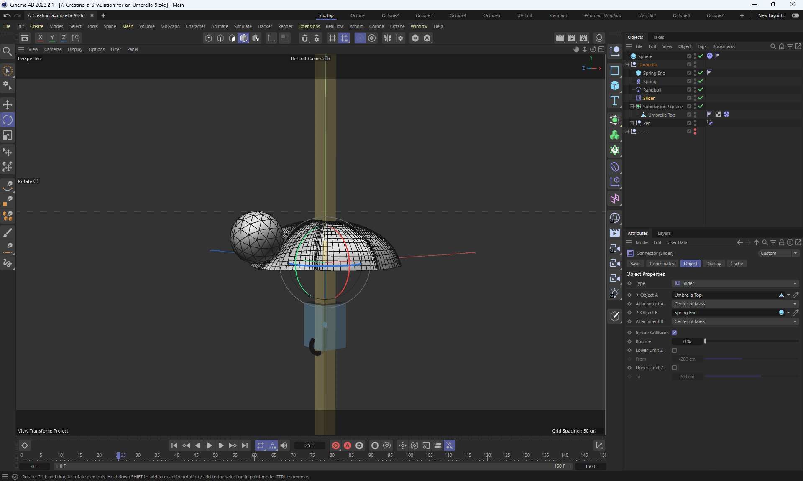Click the Go to End button
803x481 pixels.
pyautogui.click(x=245, y=445)
